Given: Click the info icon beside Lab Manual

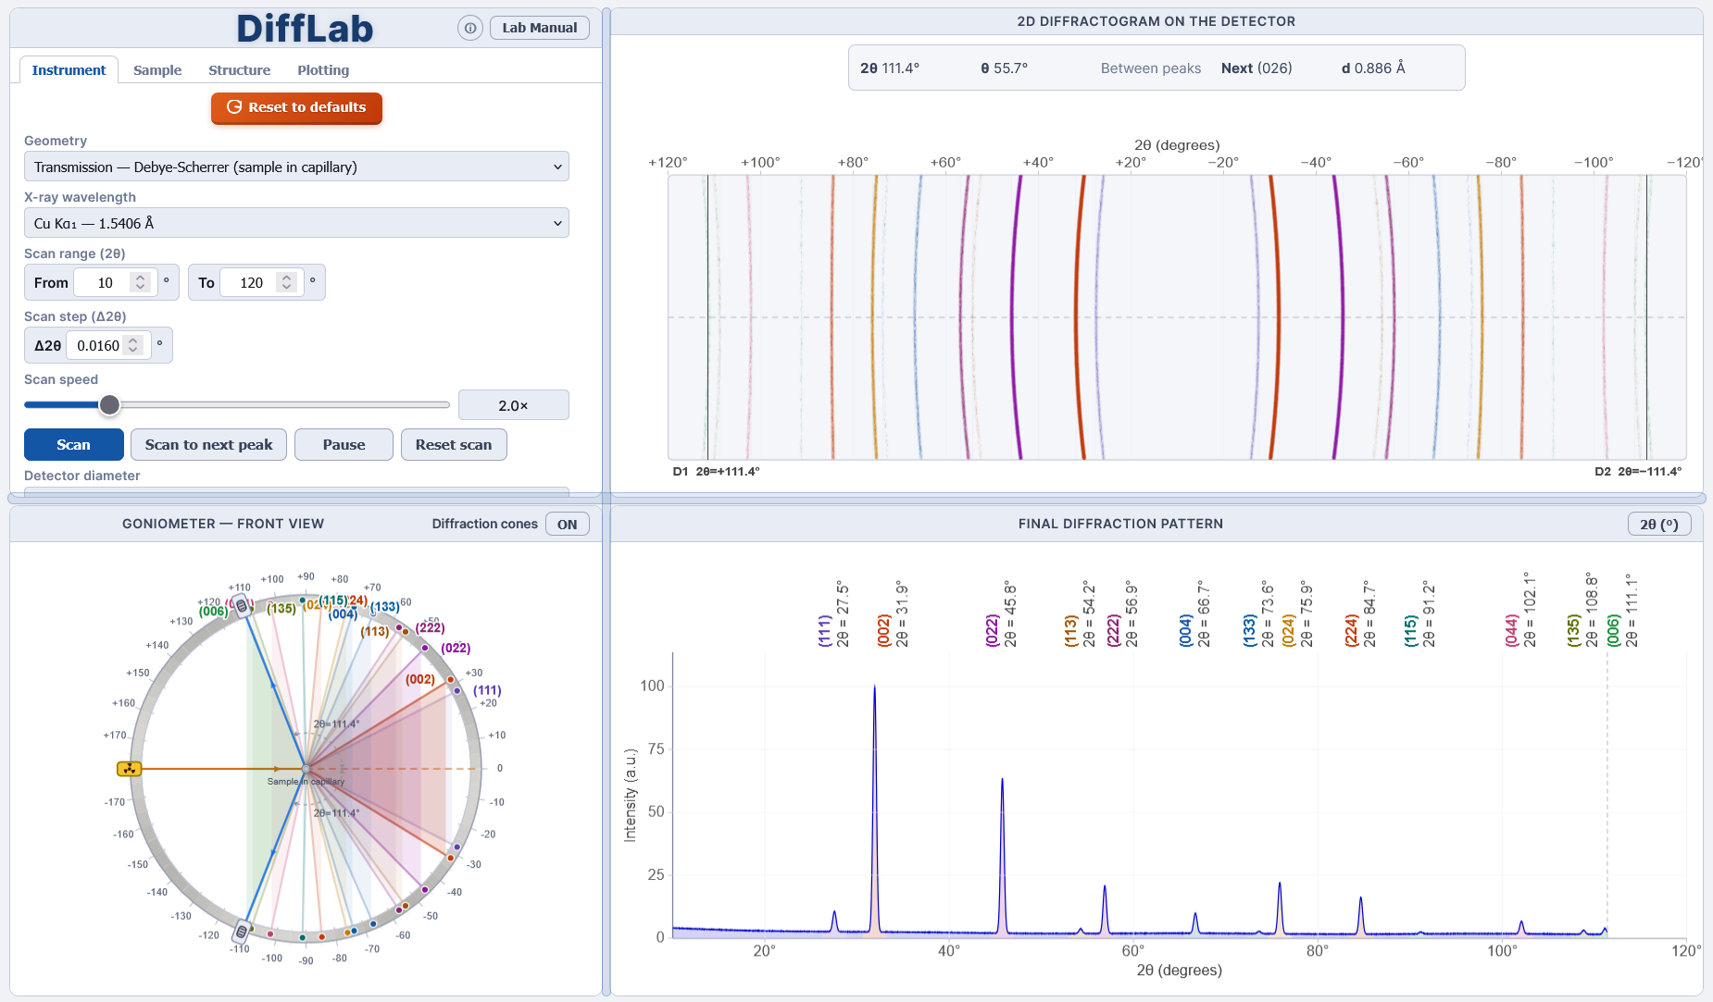Looking at the screenshot, I should tap(470, 29).
